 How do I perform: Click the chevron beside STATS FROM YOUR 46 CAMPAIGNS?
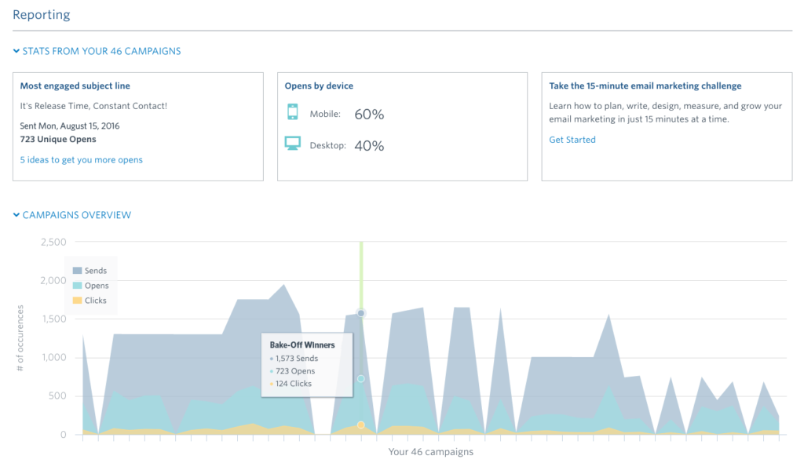(x=16, y=50)
